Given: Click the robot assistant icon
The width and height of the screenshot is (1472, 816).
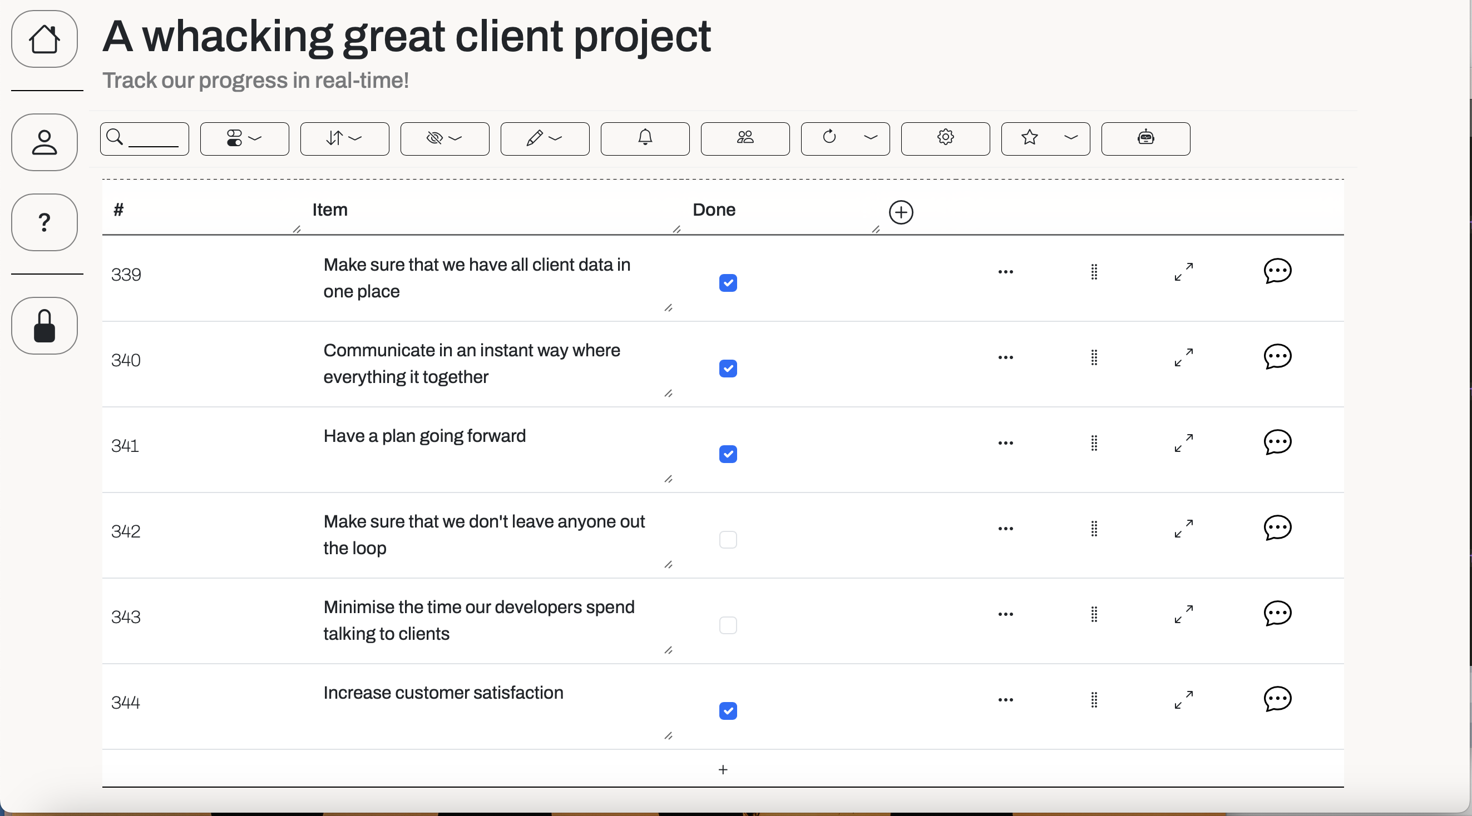Looking at the screenshot, I should tap(1145, 138).
